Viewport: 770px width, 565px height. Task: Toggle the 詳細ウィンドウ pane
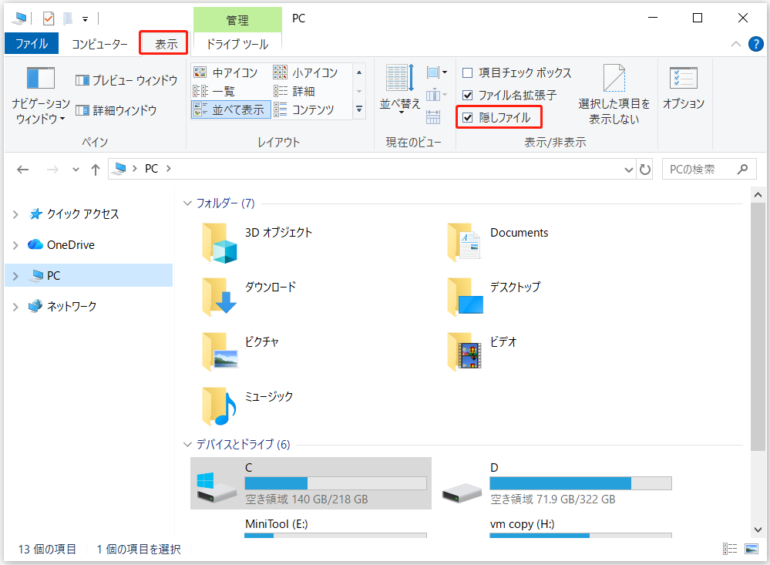(x=116, y=110)
